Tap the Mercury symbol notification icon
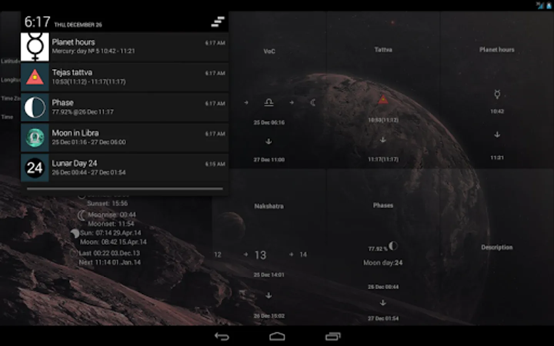Screen dimensions: 554x346 (35, 47)
